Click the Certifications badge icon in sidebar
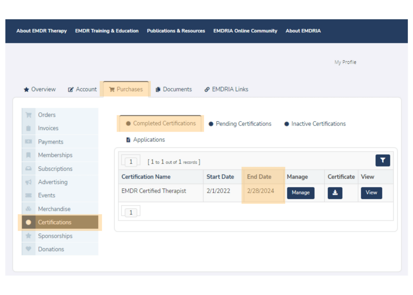Image resolution: width=413 pixels, height=295 pixels. tap(29, 222)
